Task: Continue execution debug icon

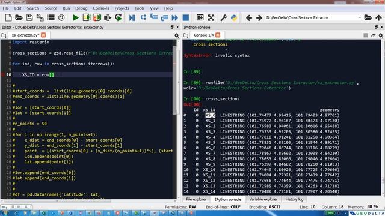Action: coord(175,17)
